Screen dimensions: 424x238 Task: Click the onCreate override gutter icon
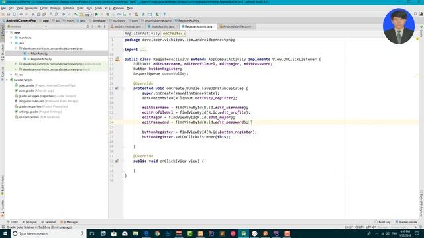117,88
